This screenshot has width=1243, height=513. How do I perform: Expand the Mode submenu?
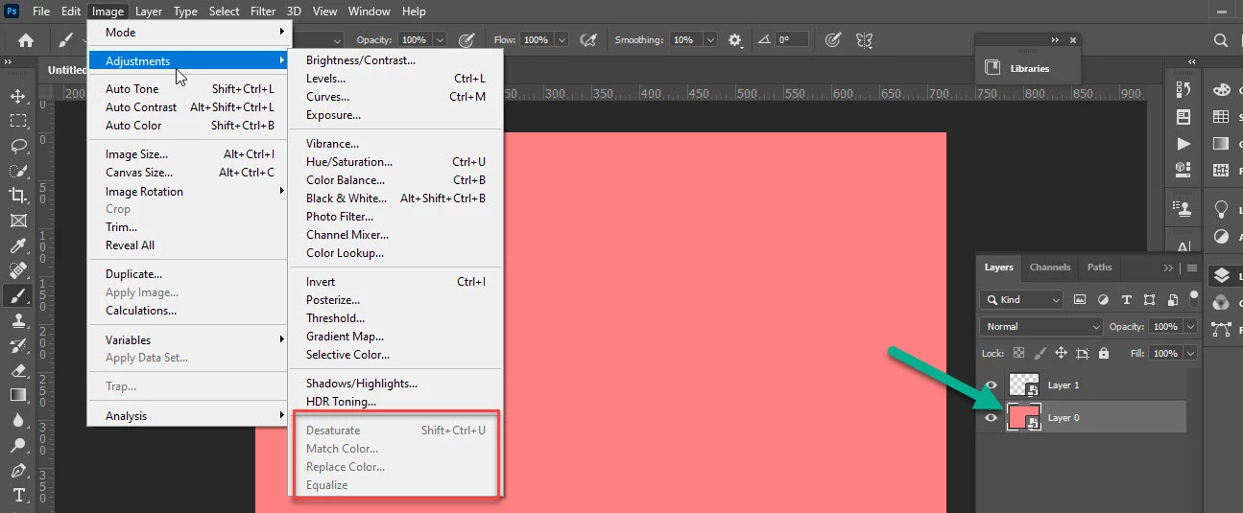pyautogui.click(x=187, y=33)
